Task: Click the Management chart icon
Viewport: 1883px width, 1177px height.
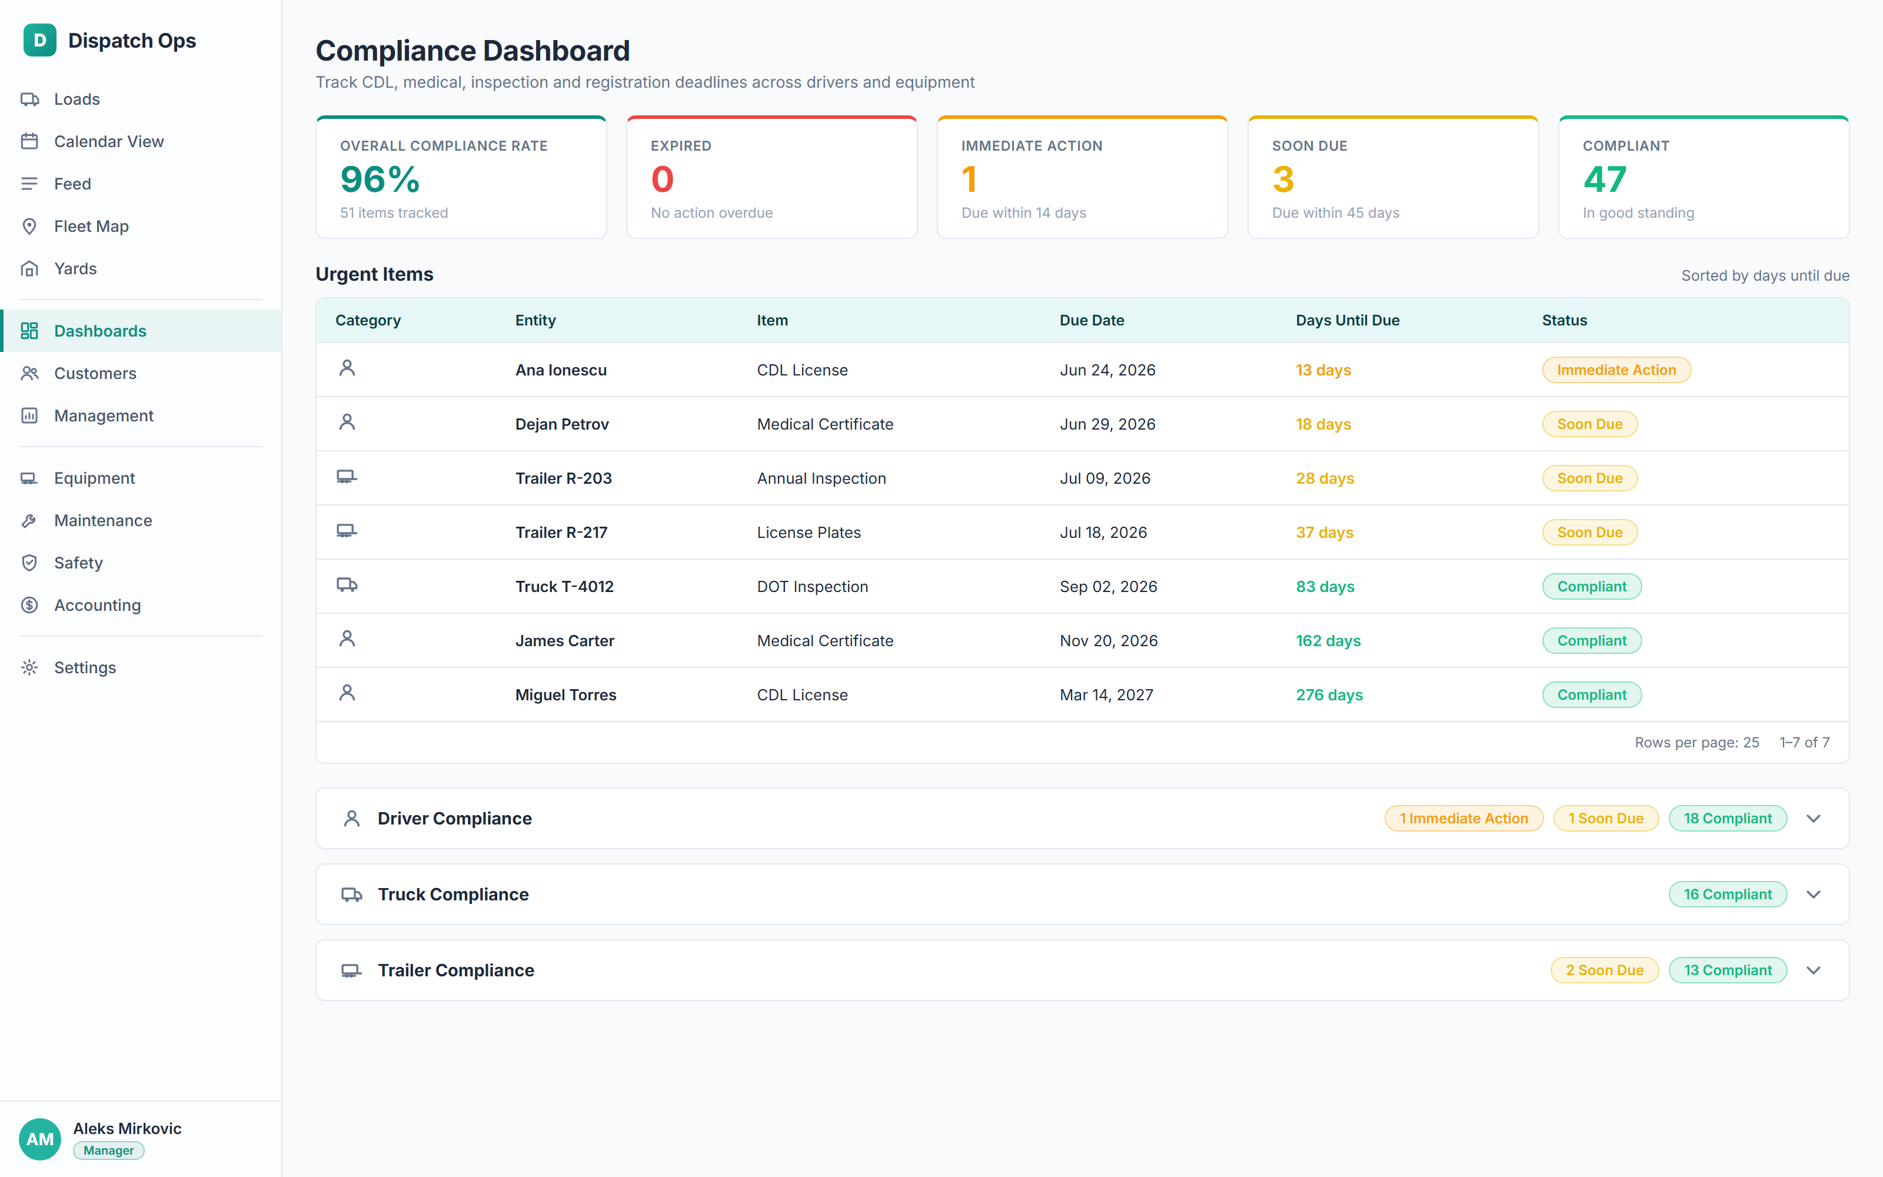Action: tap(29, 415)
